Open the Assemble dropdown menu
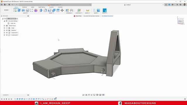 (x=69, y=13)
